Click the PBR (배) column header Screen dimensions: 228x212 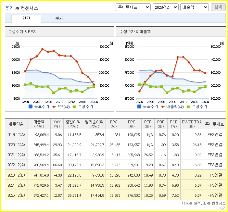[x=161, y=124]
